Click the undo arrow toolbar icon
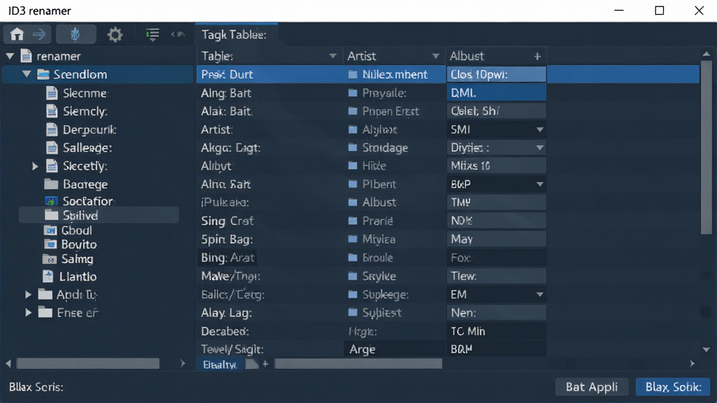 point(178,34)
